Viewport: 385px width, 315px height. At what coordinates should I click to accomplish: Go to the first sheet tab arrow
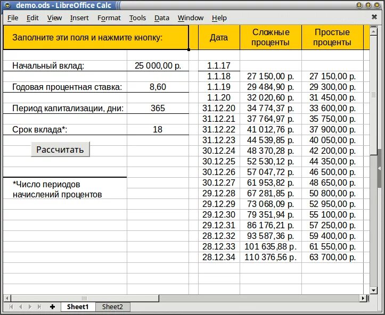coord(11,306)
